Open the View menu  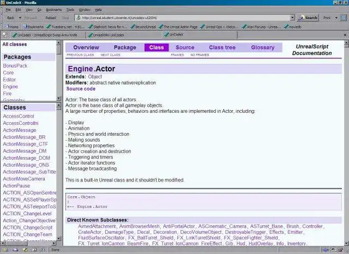pos(29,10)
